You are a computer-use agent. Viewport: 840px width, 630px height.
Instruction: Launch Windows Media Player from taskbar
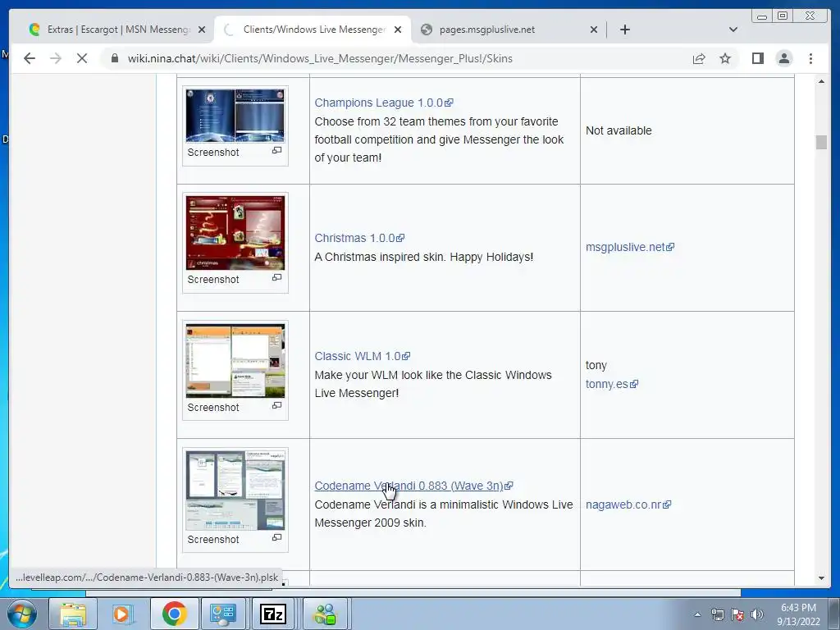click(x=121, y=614)
